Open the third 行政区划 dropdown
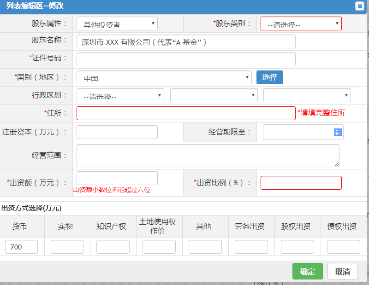The width and height of the screenshot is (369, 285). click(x=307, y=95)
